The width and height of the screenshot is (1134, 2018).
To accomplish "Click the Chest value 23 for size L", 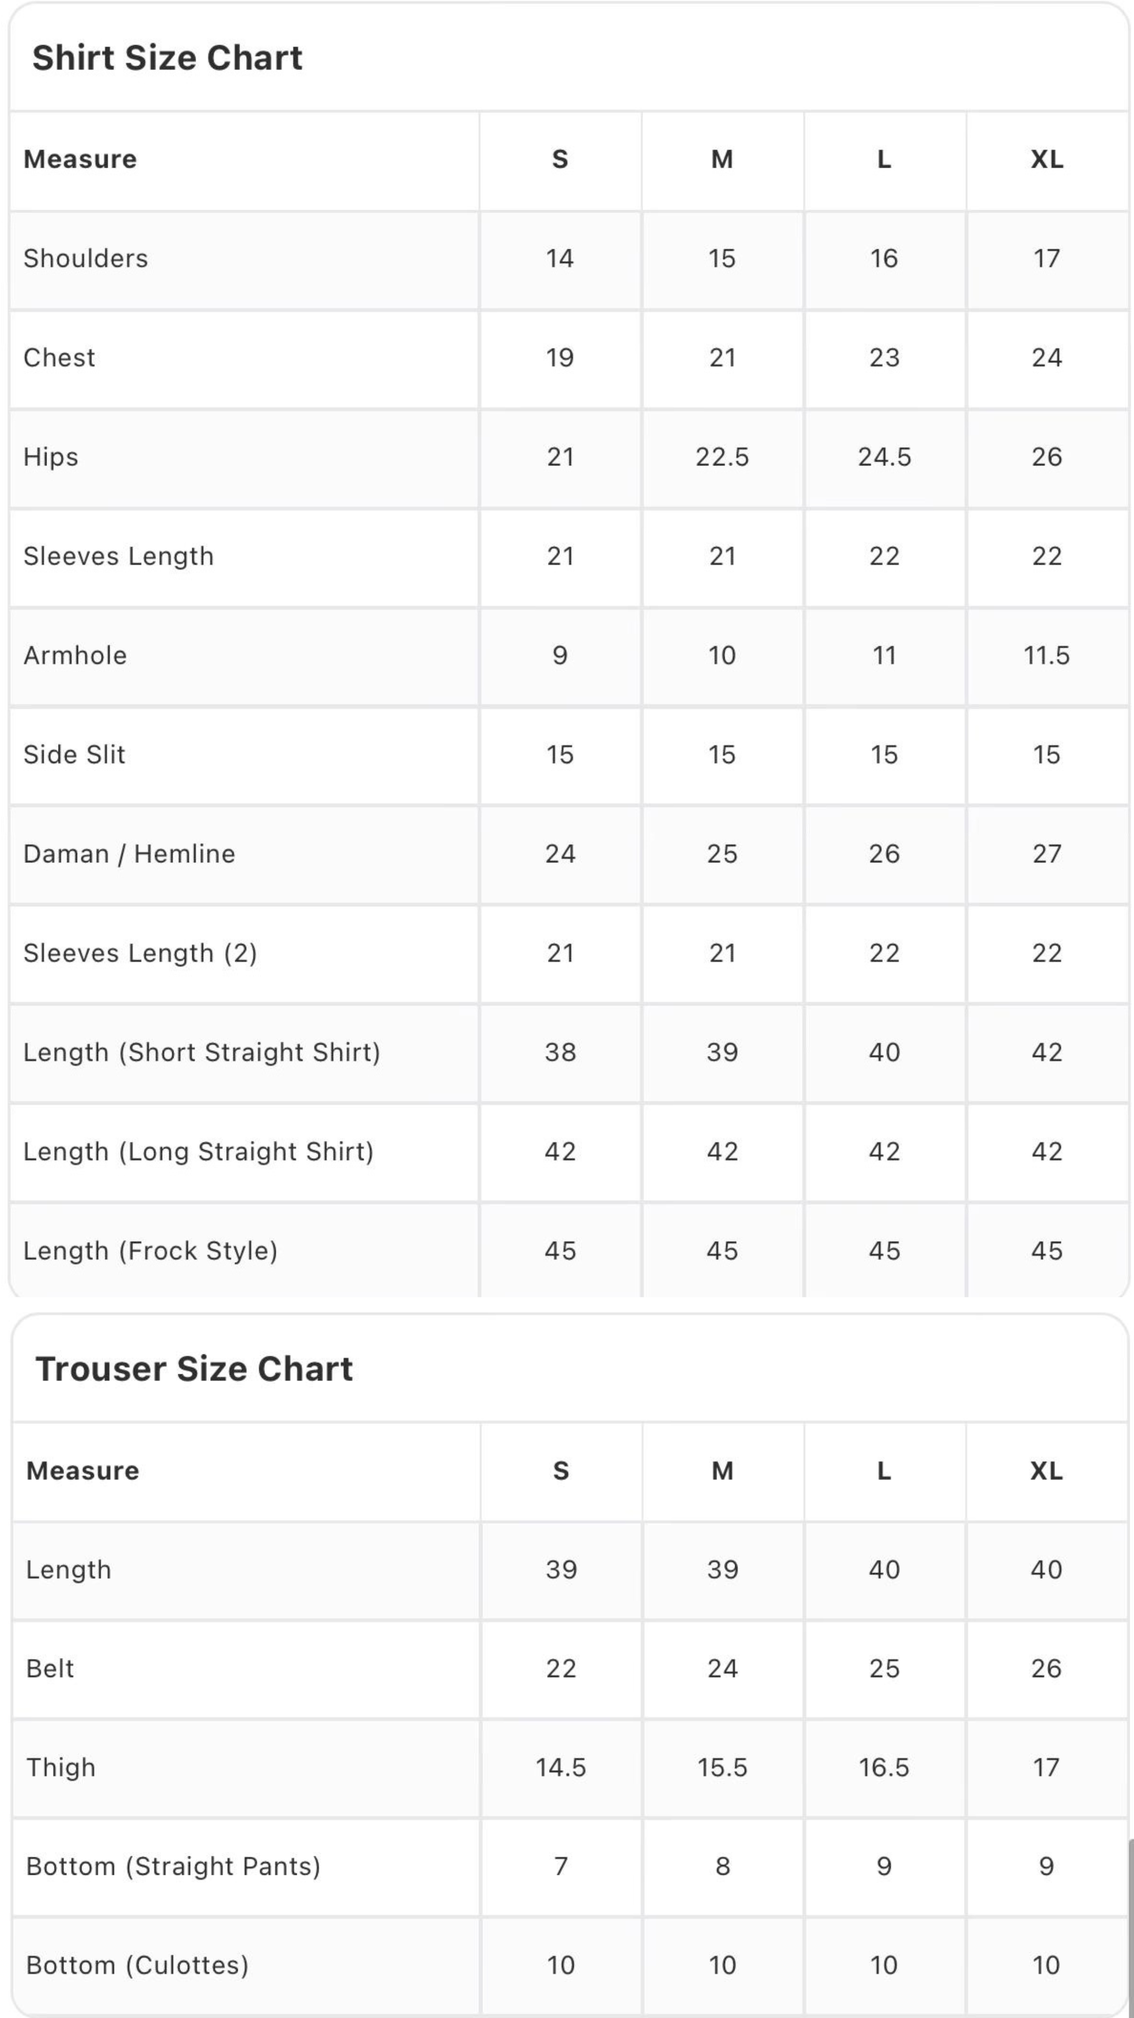I will click(x=884, y=358).
